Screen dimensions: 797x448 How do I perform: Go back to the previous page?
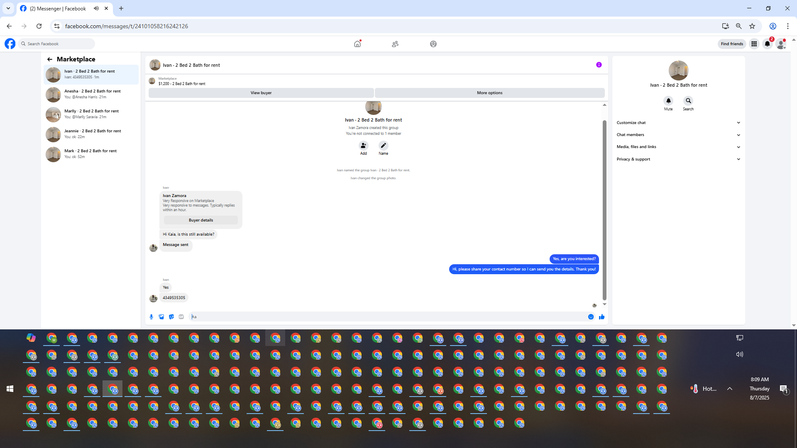(x=9, y=26)
